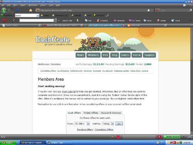
Task: Click the site favicon in address bar
Action: pyautogui.click(x=37, y=10)
